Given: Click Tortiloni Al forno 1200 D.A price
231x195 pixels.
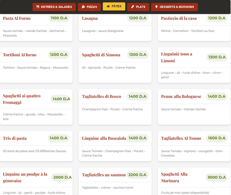Looking at the screenshot, I should pos(59,55).
